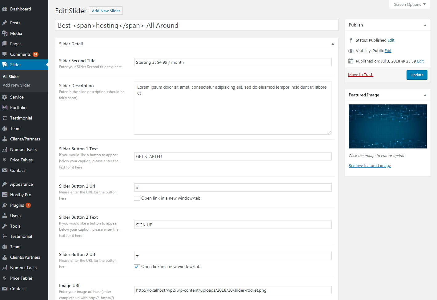Screen dimensions: 437x300
Task: Open the Users menu
Action: [24, 216]
